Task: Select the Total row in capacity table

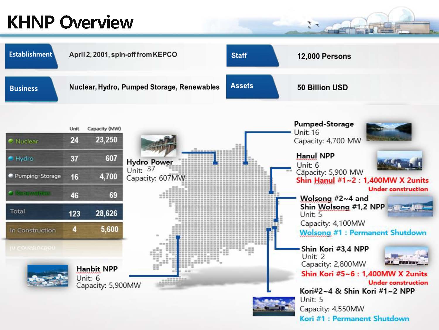Action: click(x=64, y=212)
